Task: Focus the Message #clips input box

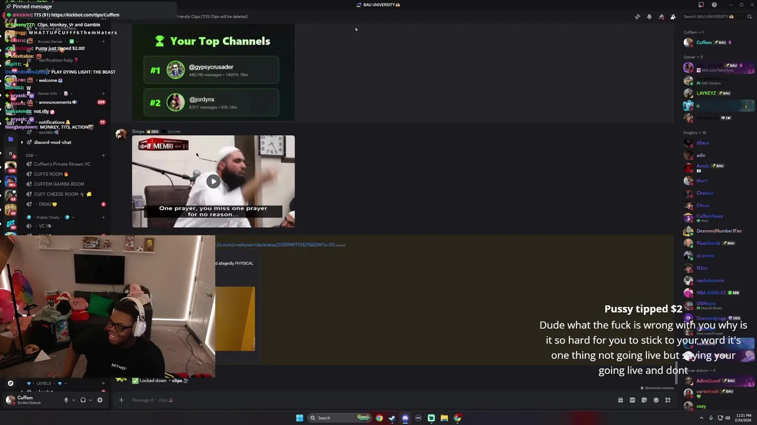Action: click(x=367, y=400)
